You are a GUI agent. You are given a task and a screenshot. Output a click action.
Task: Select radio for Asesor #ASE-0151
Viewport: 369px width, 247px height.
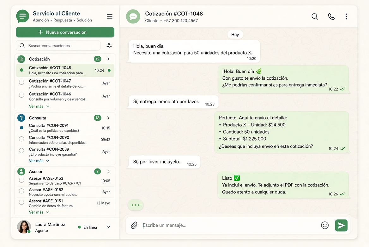pyautogui.click(x=21, y=202)
